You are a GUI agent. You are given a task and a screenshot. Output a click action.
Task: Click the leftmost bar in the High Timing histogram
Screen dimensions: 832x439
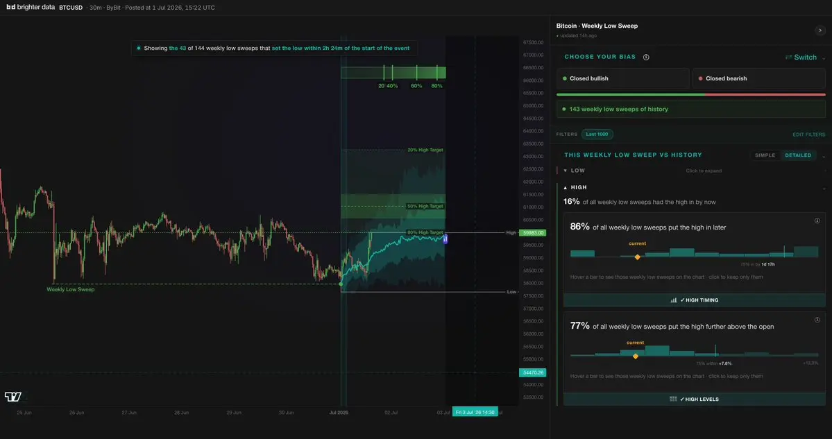click(x=583, y=253)
